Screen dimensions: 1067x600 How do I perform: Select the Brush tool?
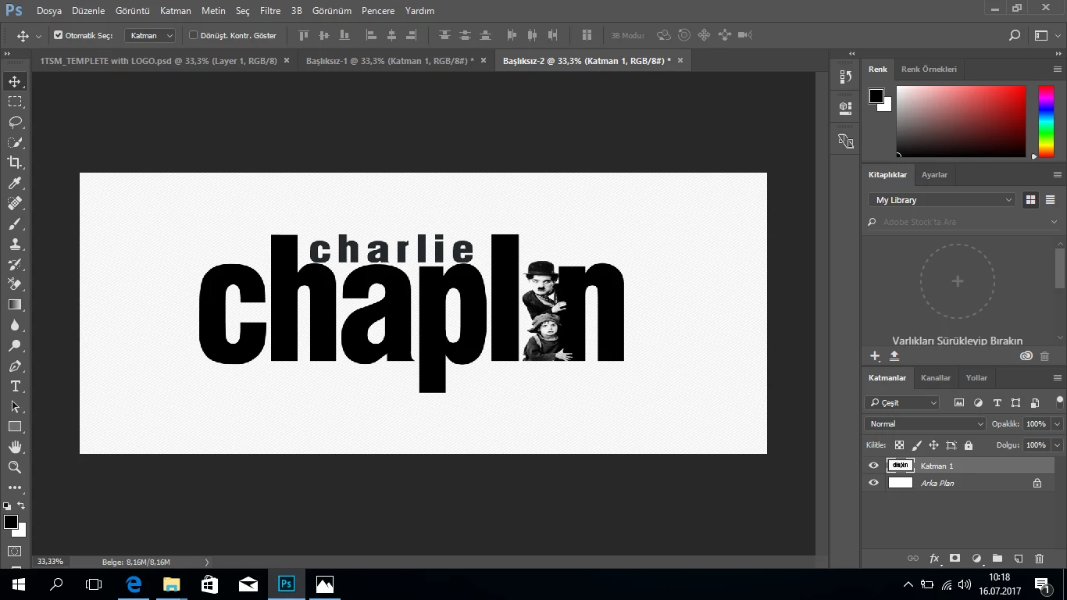pos(14,223)
